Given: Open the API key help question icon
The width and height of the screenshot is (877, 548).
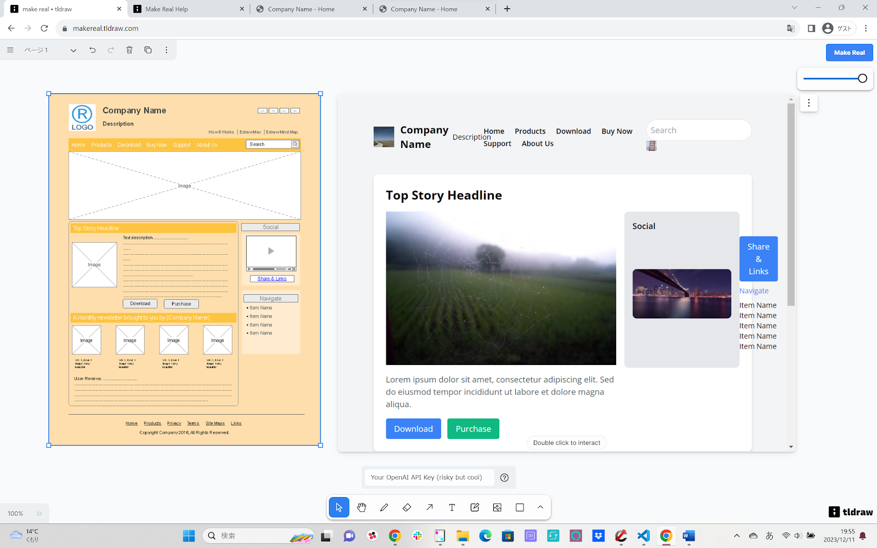Looking at the screenshot, I should point(505,477).
